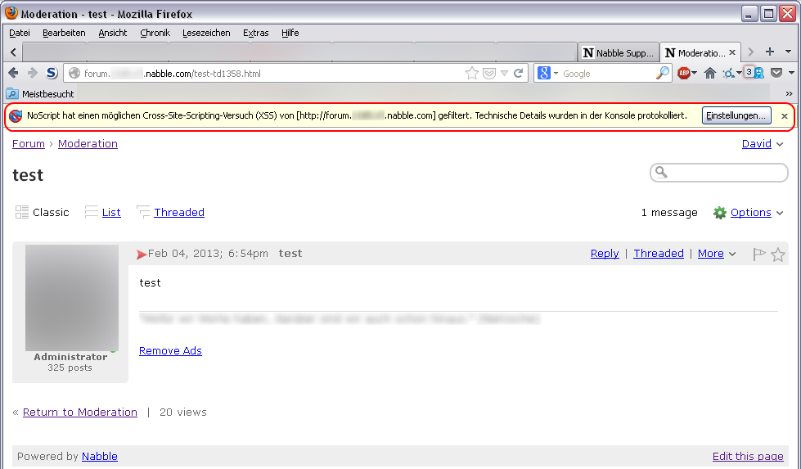Open the More dropdown on the message
Screen dimensions: 801x469
click(716, 254)
